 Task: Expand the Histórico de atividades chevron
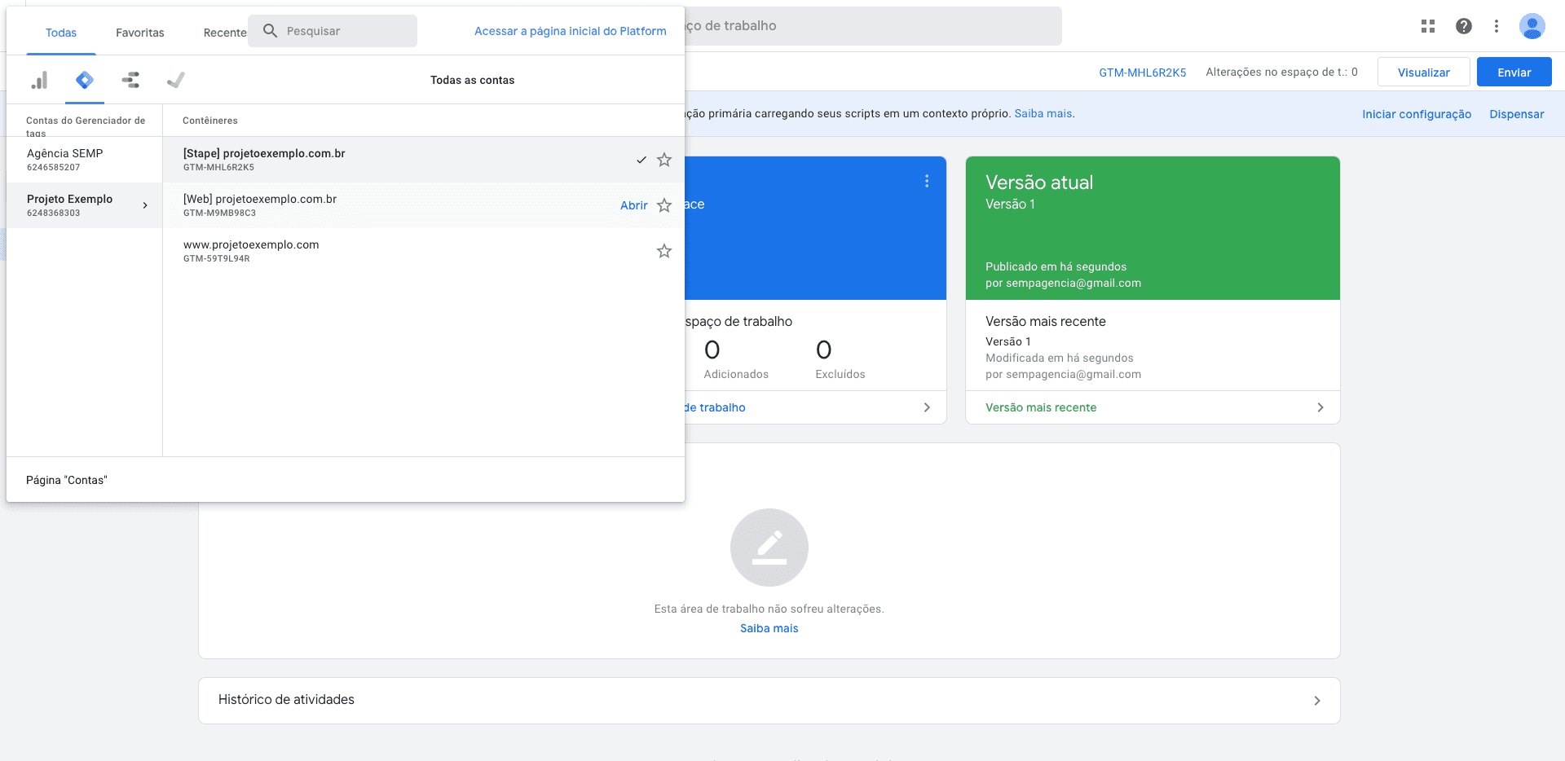[1317, 701]
